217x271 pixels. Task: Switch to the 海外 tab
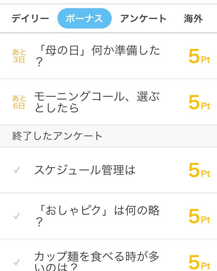click(x=193, y=19)
